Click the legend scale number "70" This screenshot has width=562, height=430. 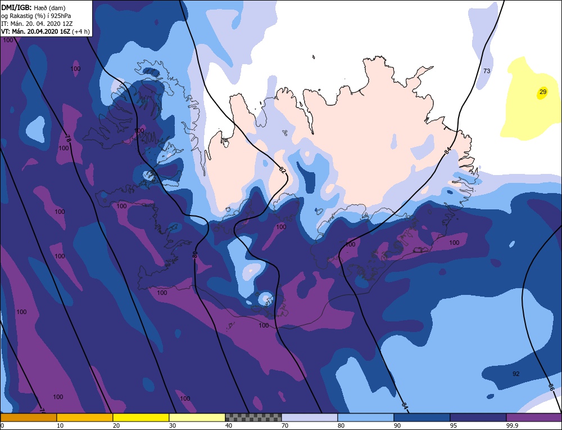pyautogui.click(x=285, y=425)
